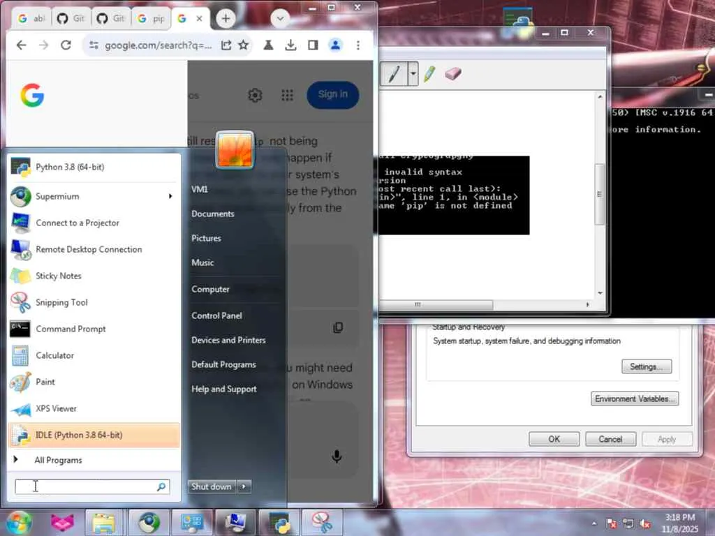Open browser three-dot menu
The image size is (715, 536).
pyautogui.click(x=358, y=45)
